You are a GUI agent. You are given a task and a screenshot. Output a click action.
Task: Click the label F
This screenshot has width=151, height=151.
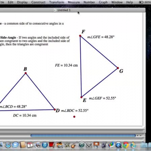tap(83, 32)
